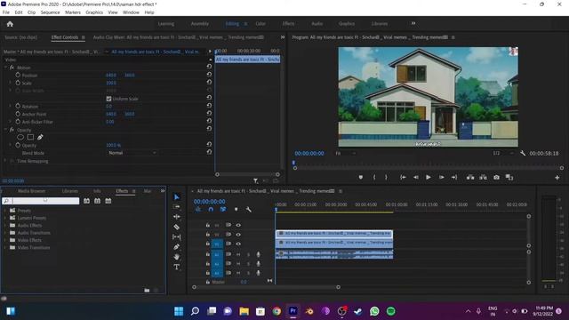This screenshot has height=320, width=569.
Task: Expand the Video Transitions folder
Action: pyautogui.click(x=4, y=247)
